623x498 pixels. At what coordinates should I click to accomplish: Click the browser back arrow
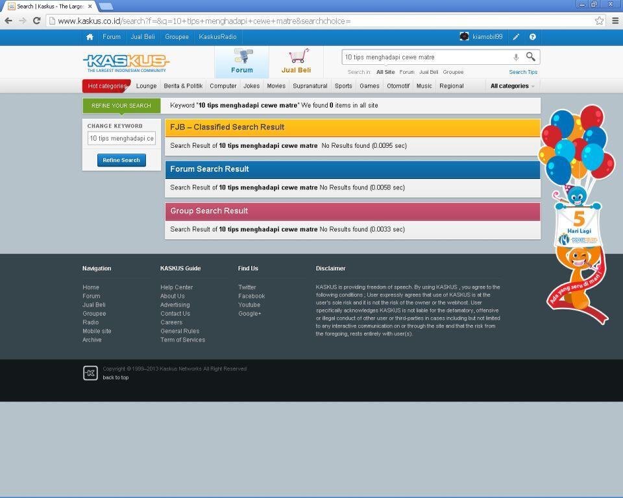[8, 21]
